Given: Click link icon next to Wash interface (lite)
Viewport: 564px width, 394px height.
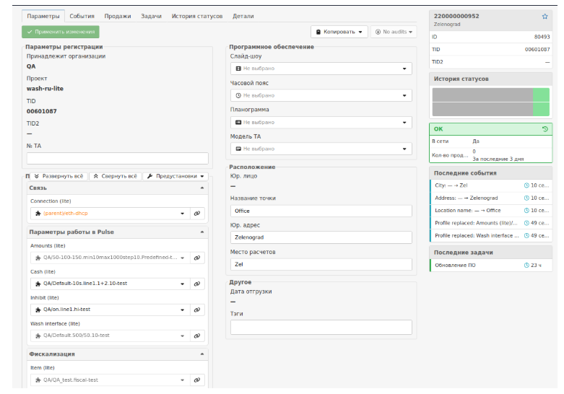Looking at the screenshot, I should pyautogui.click(x=197, y=336).
